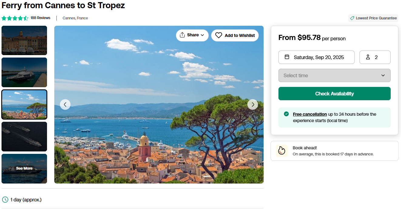Click the Lowest Price Guarantee tag icon
Viewport: 401px width, 212px height.
tap(352, 18)
